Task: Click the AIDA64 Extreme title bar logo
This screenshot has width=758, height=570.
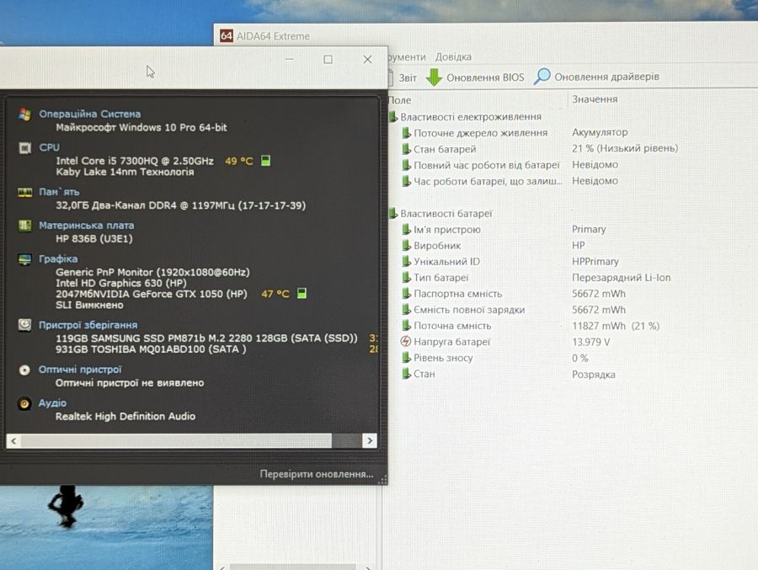Action: 227,35
